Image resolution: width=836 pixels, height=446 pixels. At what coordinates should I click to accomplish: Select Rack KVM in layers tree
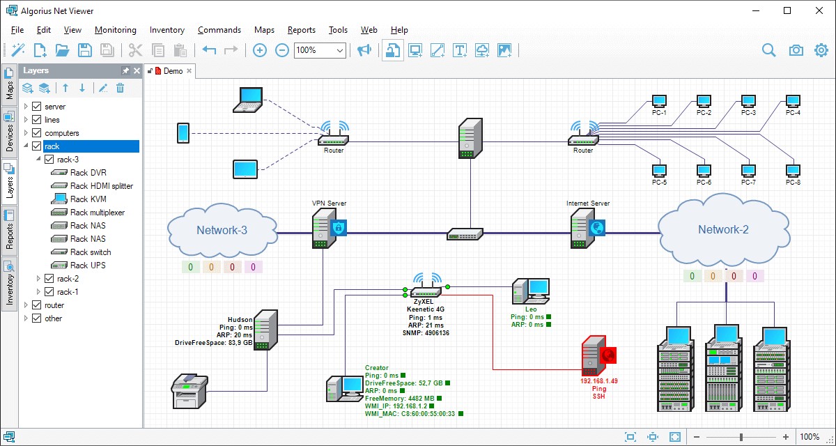click(88, 199)
